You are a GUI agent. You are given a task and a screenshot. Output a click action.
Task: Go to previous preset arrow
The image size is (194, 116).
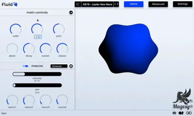115,4
